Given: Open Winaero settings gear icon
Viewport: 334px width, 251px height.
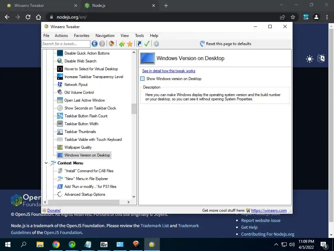Looking at the screenshot, I should pyautogui.click(x=156, y=44).
